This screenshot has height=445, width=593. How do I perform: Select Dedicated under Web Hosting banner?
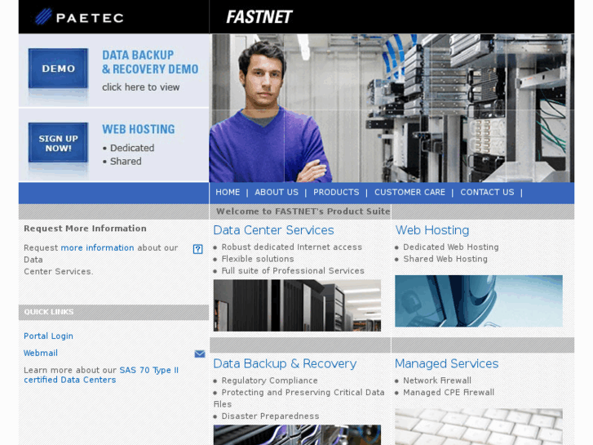click(x=132, y=148)
